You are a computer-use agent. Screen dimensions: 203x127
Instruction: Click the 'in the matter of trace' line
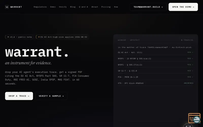(155, 47)
